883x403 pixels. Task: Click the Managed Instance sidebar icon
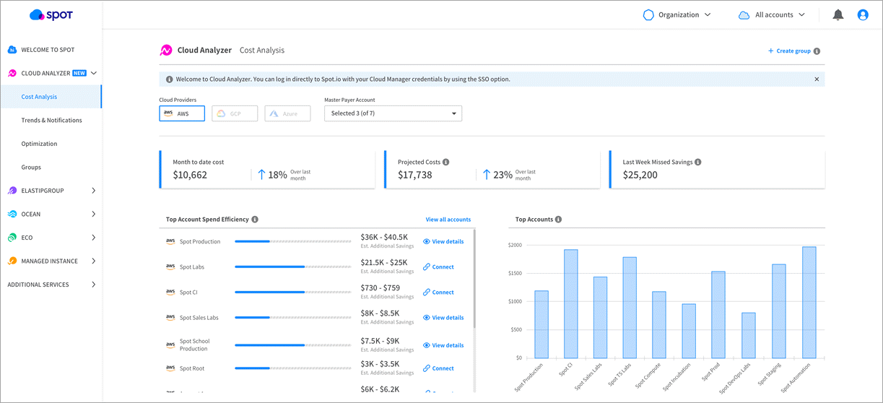(x=12, y=261)
